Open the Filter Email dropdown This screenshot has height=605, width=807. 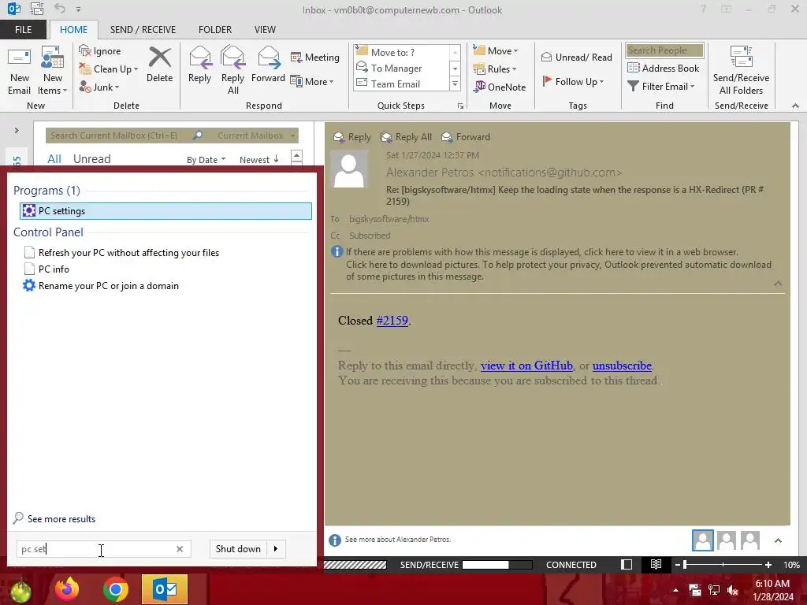click(661, 87)
